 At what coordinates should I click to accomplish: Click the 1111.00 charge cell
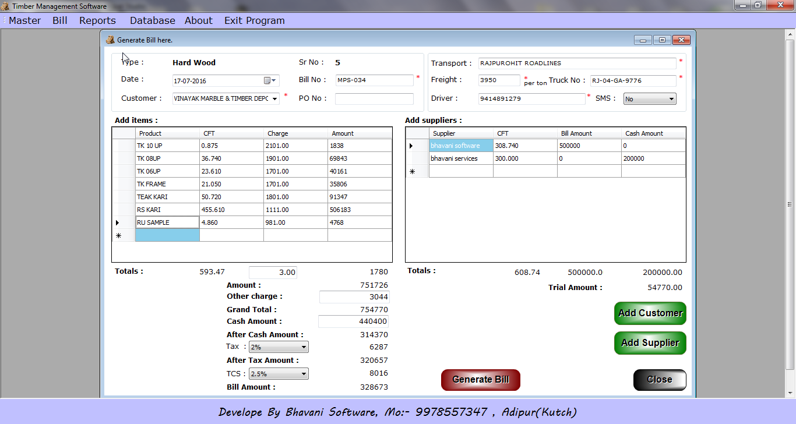[295, 210]
